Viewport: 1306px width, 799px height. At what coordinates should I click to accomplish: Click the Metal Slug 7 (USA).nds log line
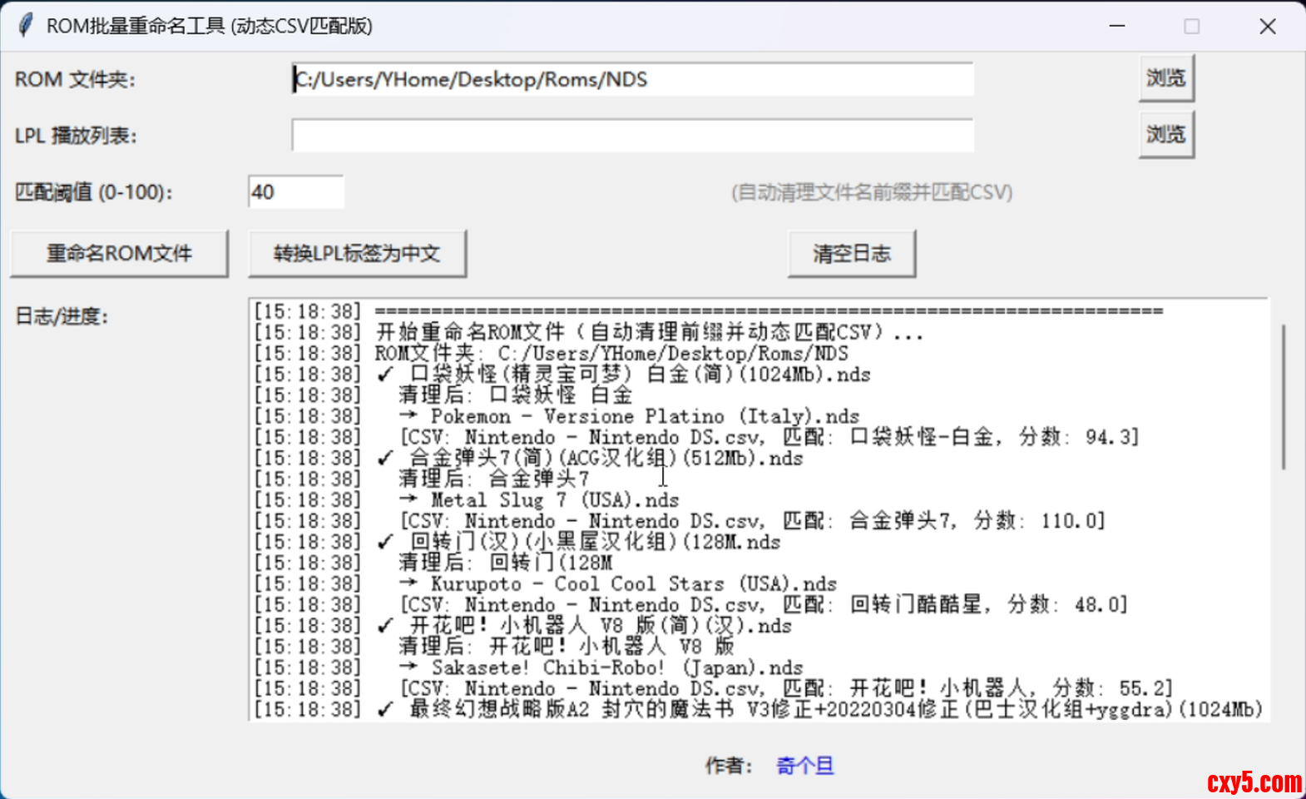555,500
